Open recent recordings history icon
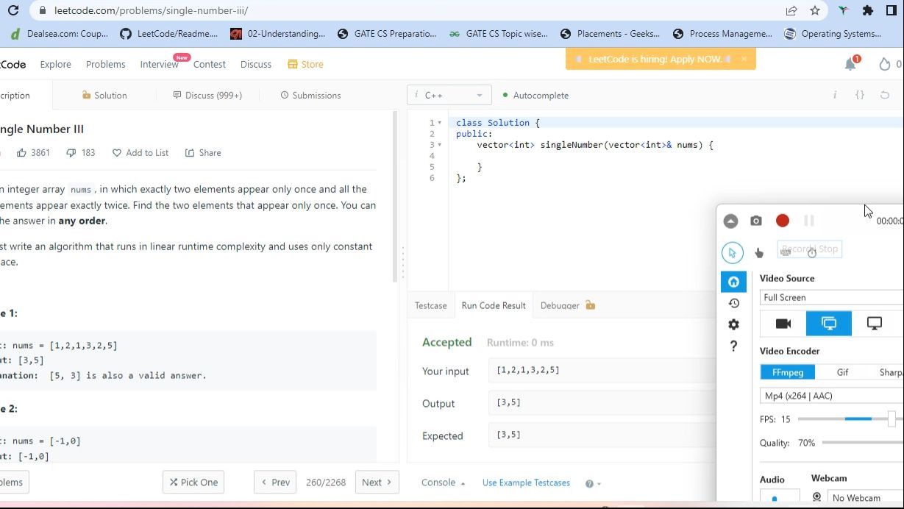The height and width of the screenshot is (509, 904). (733, 303)
